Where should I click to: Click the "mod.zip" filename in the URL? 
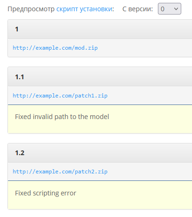pyautogui.click(x=86, y=48)
